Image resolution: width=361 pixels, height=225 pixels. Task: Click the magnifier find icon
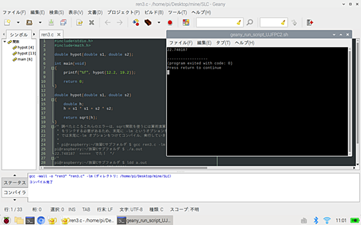[x=249, y=23]
